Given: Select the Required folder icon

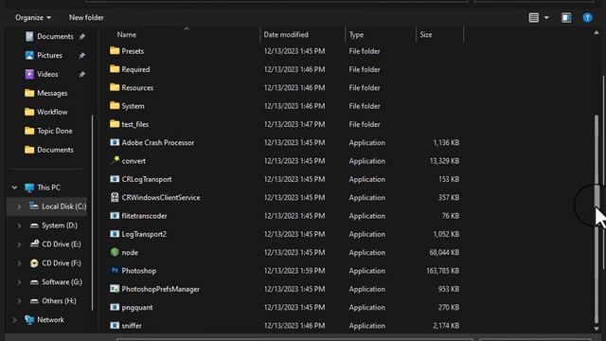Looking at the screenshot, I should pos(115,69).
